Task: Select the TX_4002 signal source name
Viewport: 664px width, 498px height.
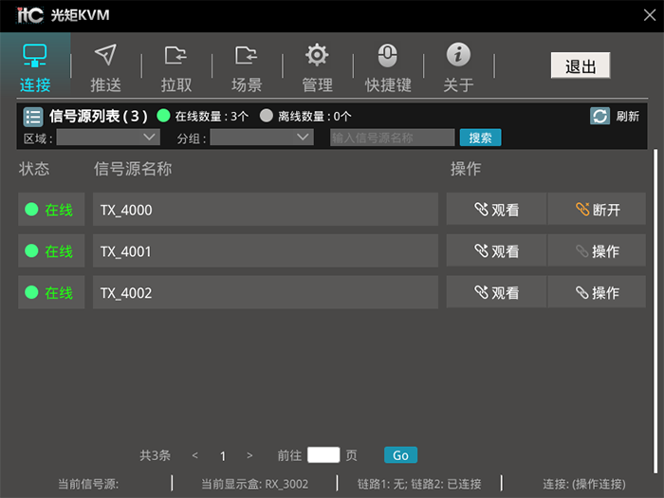Action: (266, 292)
